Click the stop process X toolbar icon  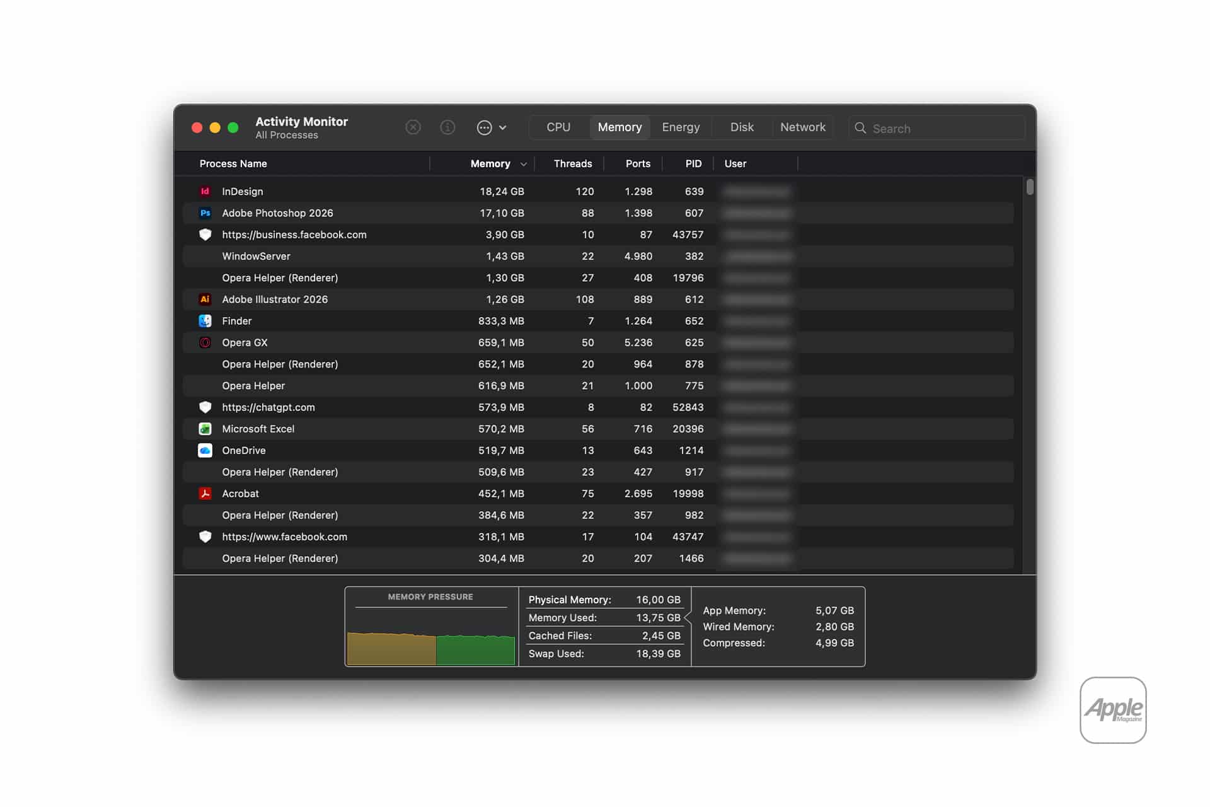tap(413, 127)
